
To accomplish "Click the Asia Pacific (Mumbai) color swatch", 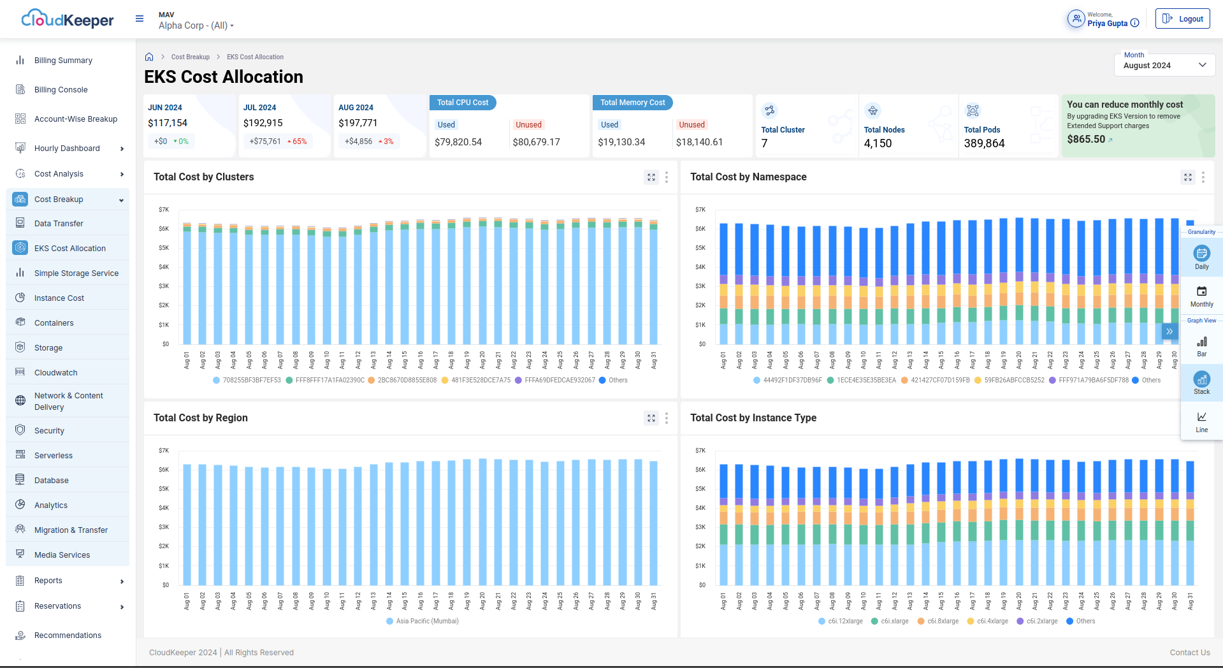I will (389, 620).
